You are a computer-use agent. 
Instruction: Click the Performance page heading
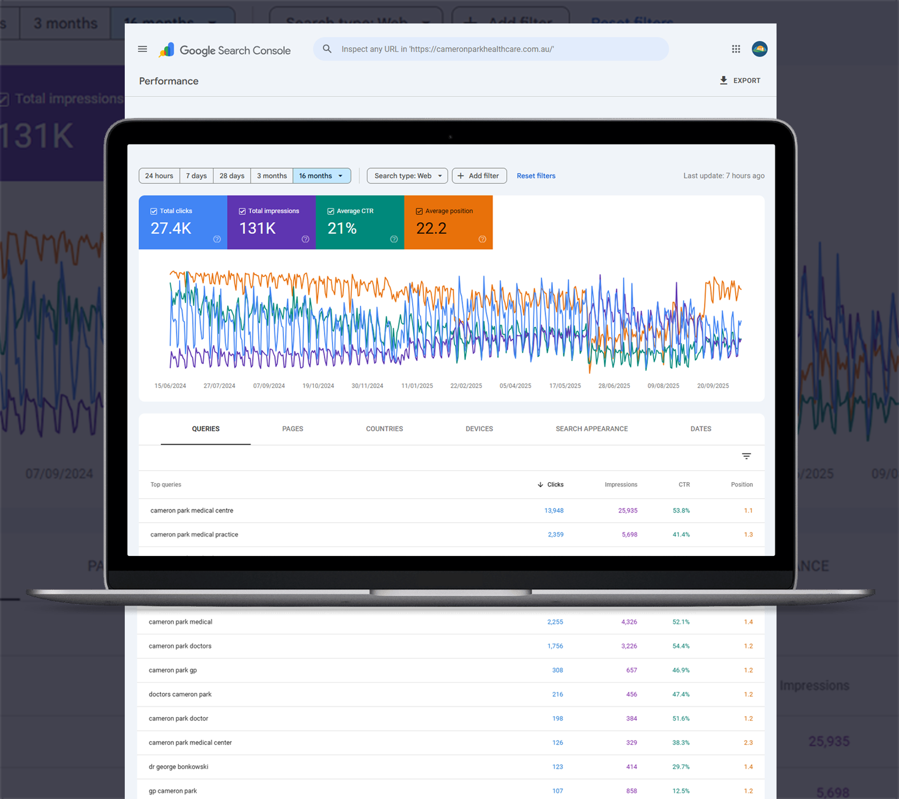[x=169, y=81]
